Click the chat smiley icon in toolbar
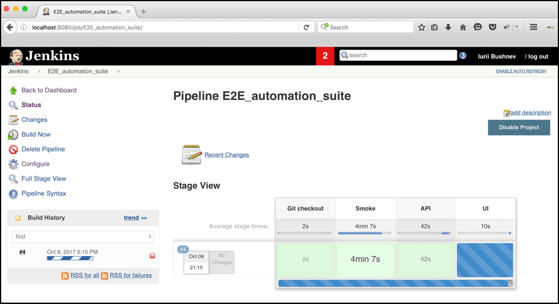The width and height of the screenshot is (559, 304). coord(478,27)
